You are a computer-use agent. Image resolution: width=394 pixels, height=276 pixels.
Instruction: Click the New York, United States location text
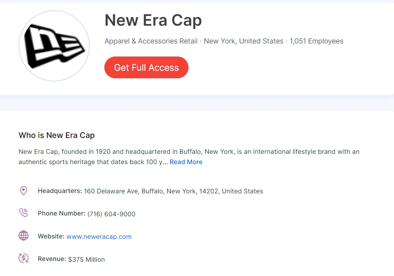[x=243, y=41]
